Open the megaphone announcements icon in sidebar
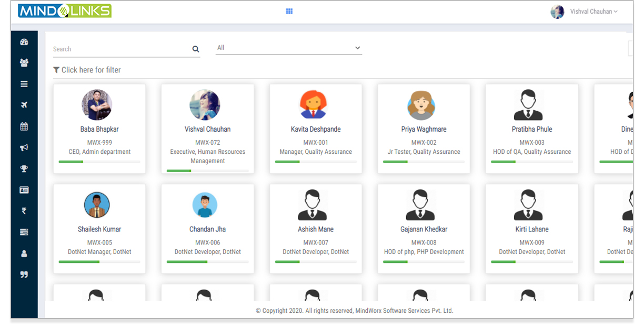Screen dimensions: 644x329 [24, 148]
